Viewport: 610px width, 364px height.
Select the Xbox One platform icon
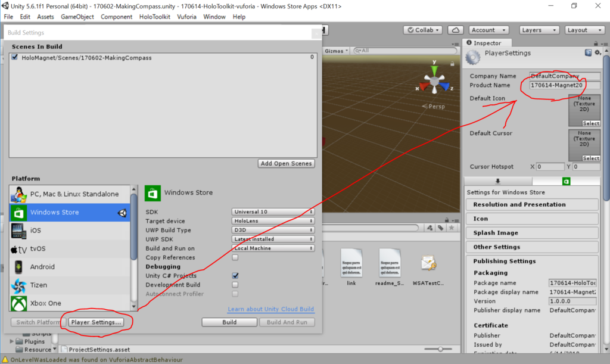click(x=18, y=303)
